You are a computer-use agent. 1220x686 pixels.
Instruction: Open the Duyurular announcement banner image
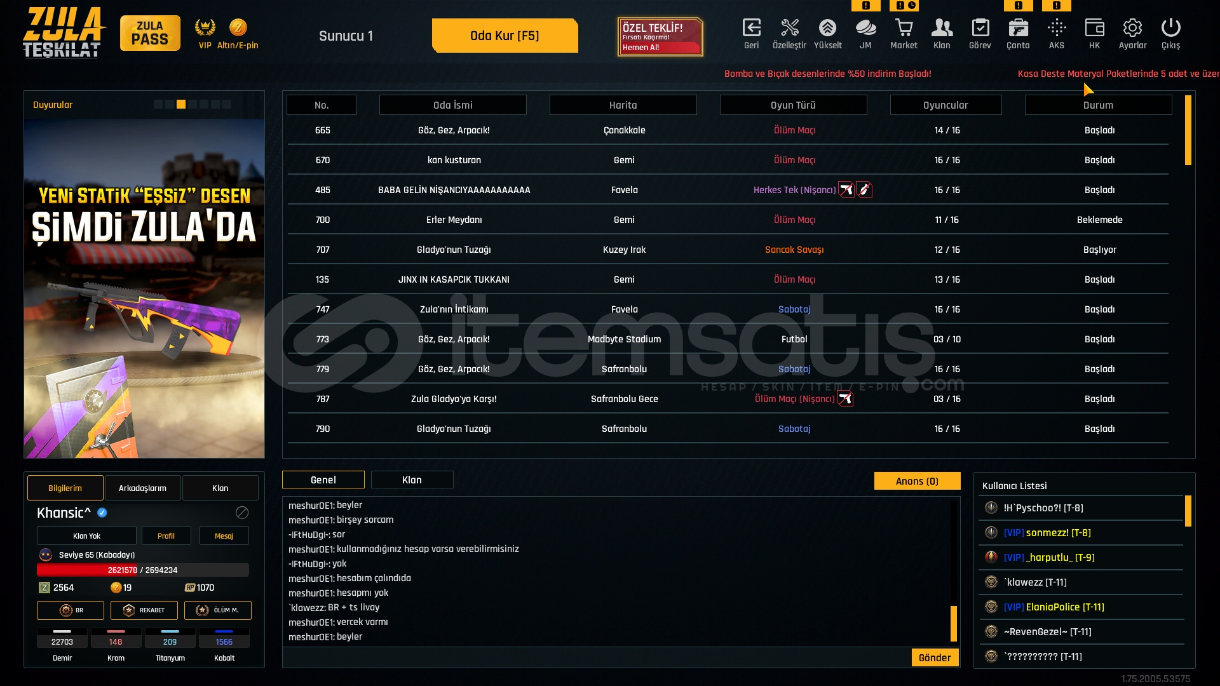(144, 288)
